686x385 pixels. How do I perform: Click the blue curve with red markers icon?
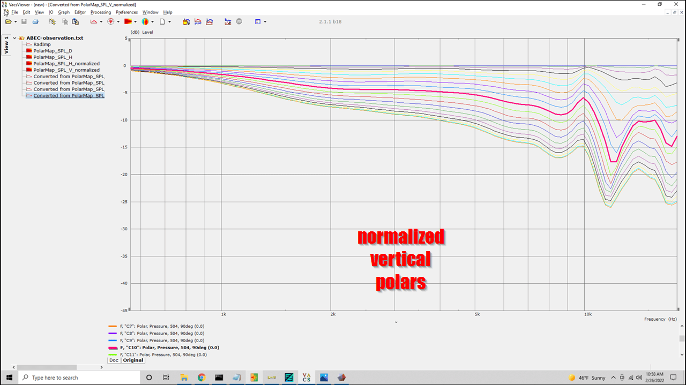(x=228, y=21)
